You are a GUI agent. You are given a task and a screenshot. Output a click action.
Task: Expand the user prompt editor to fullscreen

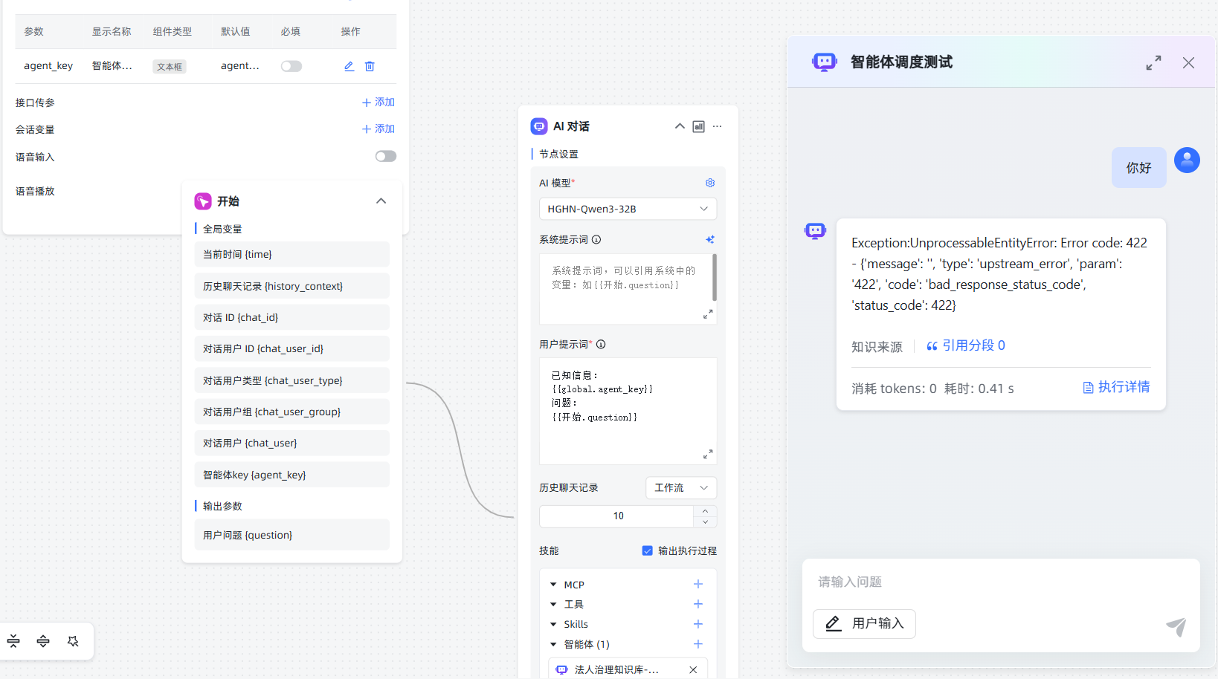[708, 454]
